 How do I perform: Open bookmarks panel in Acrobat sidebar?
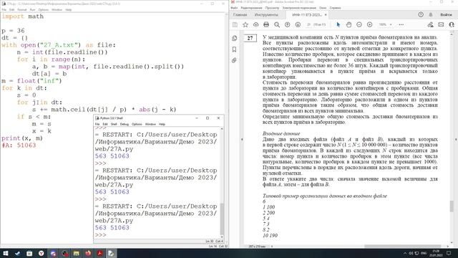234,49
